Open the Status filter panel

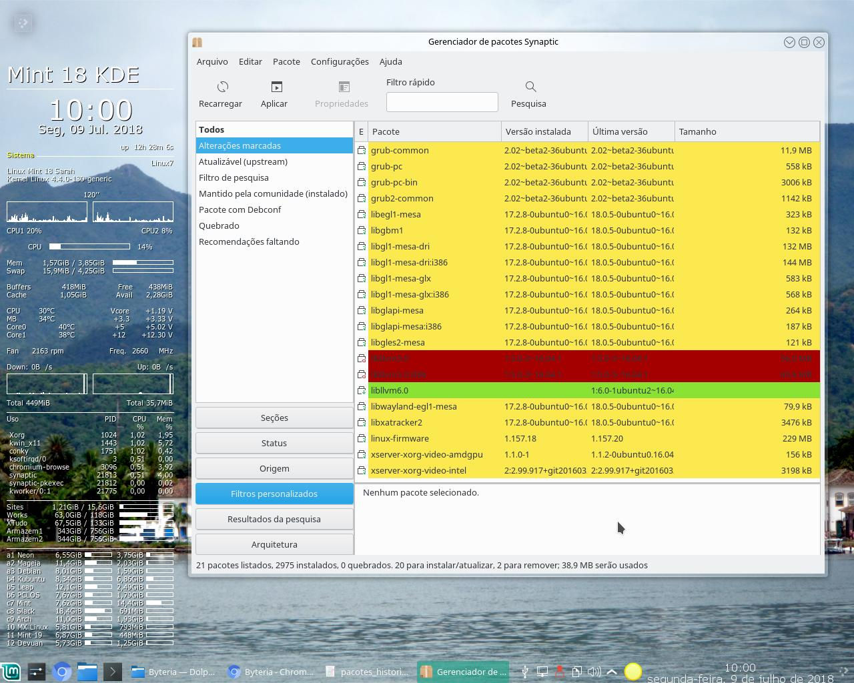pos(274,443)
